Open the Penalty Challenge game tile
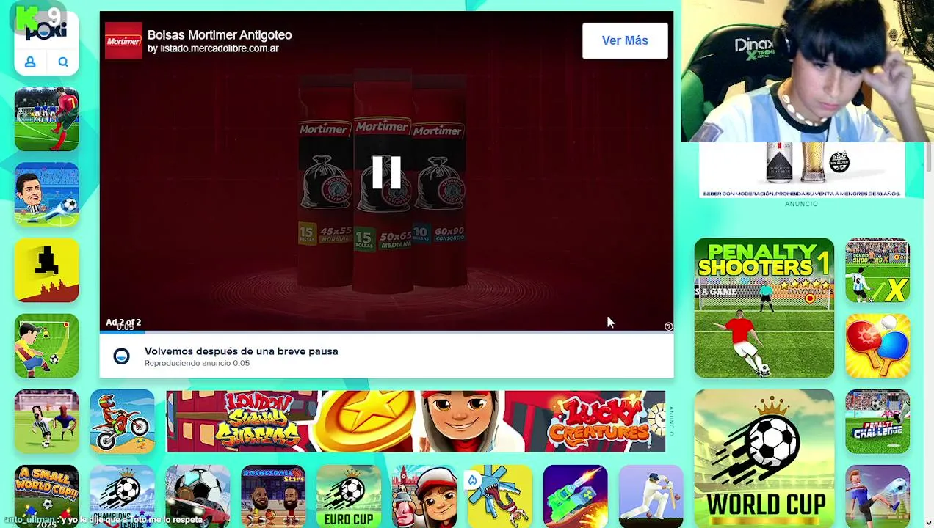This screenshot has height=528, width=934. [877, 422]
